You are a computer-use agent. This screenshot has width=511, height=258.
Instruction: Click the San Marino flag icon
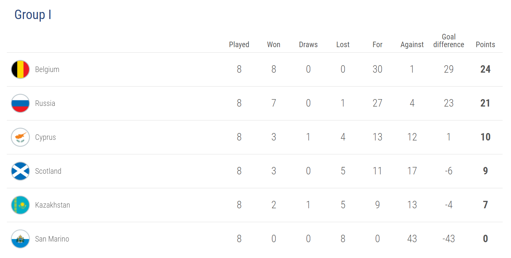(20, 239)
